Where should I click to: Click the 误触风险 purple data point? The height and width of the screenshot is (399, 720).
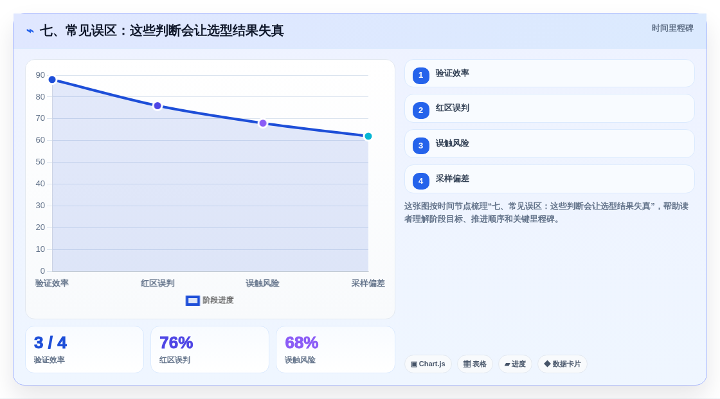coord(263,123)
